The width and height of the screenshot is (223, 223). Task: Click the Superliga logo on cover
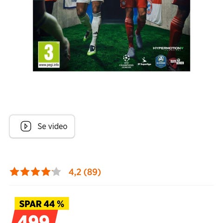coord(144,62)
